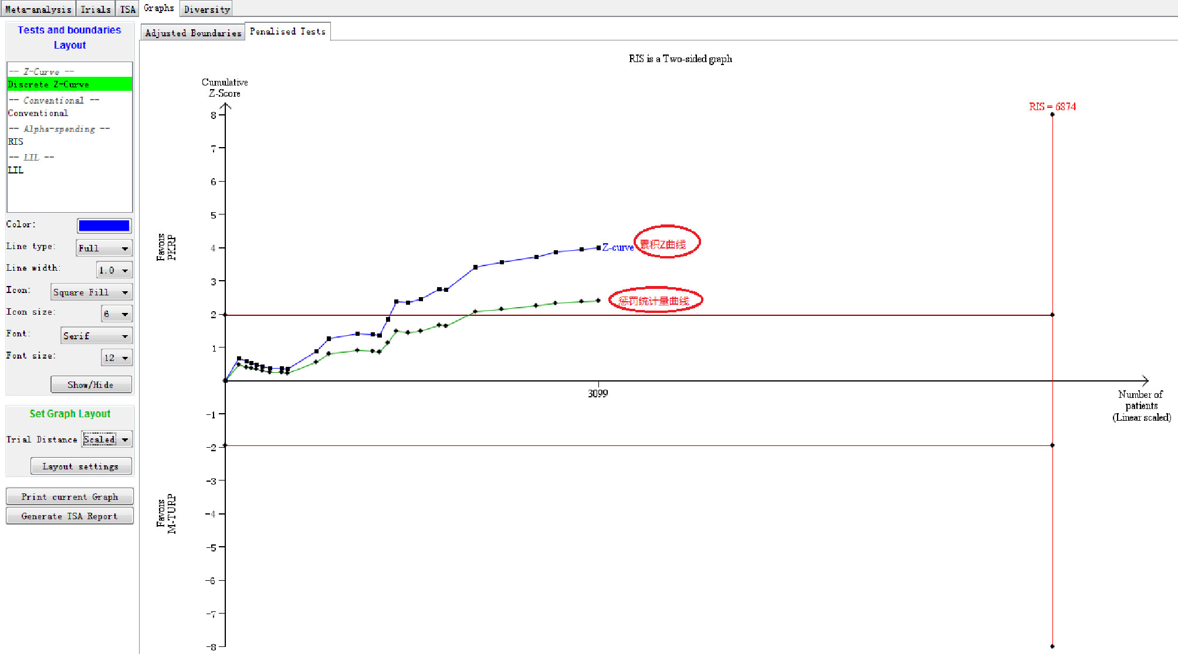1178x654 pixels.
Task: Select the LIL list item
Action: pyautogui.click(x=15, y=170)
